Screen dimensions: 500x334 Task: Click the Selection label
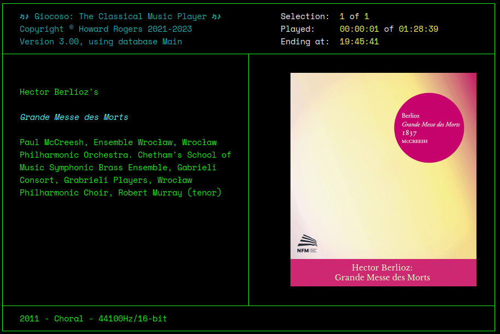(x=305, y=16)
